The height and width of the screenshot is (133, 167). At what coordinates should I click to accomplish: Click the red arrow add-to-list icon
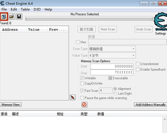point(73,97)
